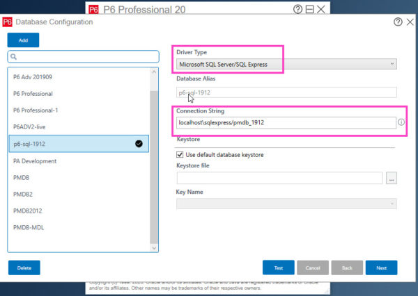Open the Key Name dropdown
418x296 pixels.
pyautogui.click(x=286, y=204)
